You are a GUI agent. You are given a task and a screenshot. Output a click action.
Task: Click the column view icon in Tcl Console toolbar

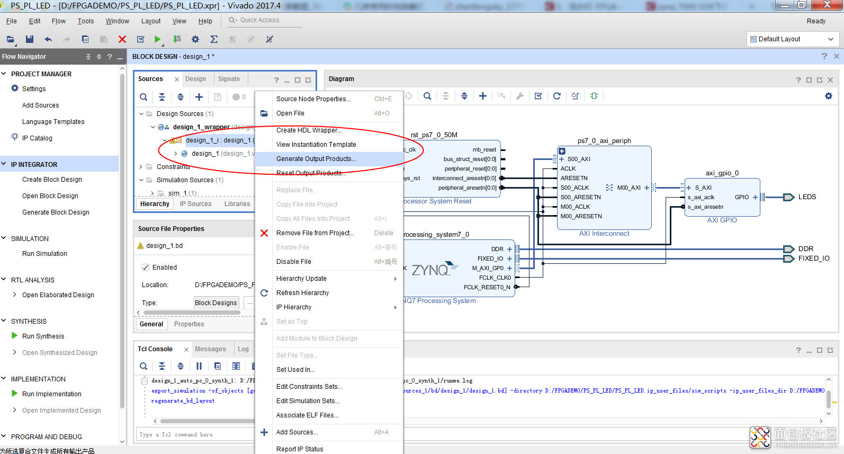(x=236, y=366)
